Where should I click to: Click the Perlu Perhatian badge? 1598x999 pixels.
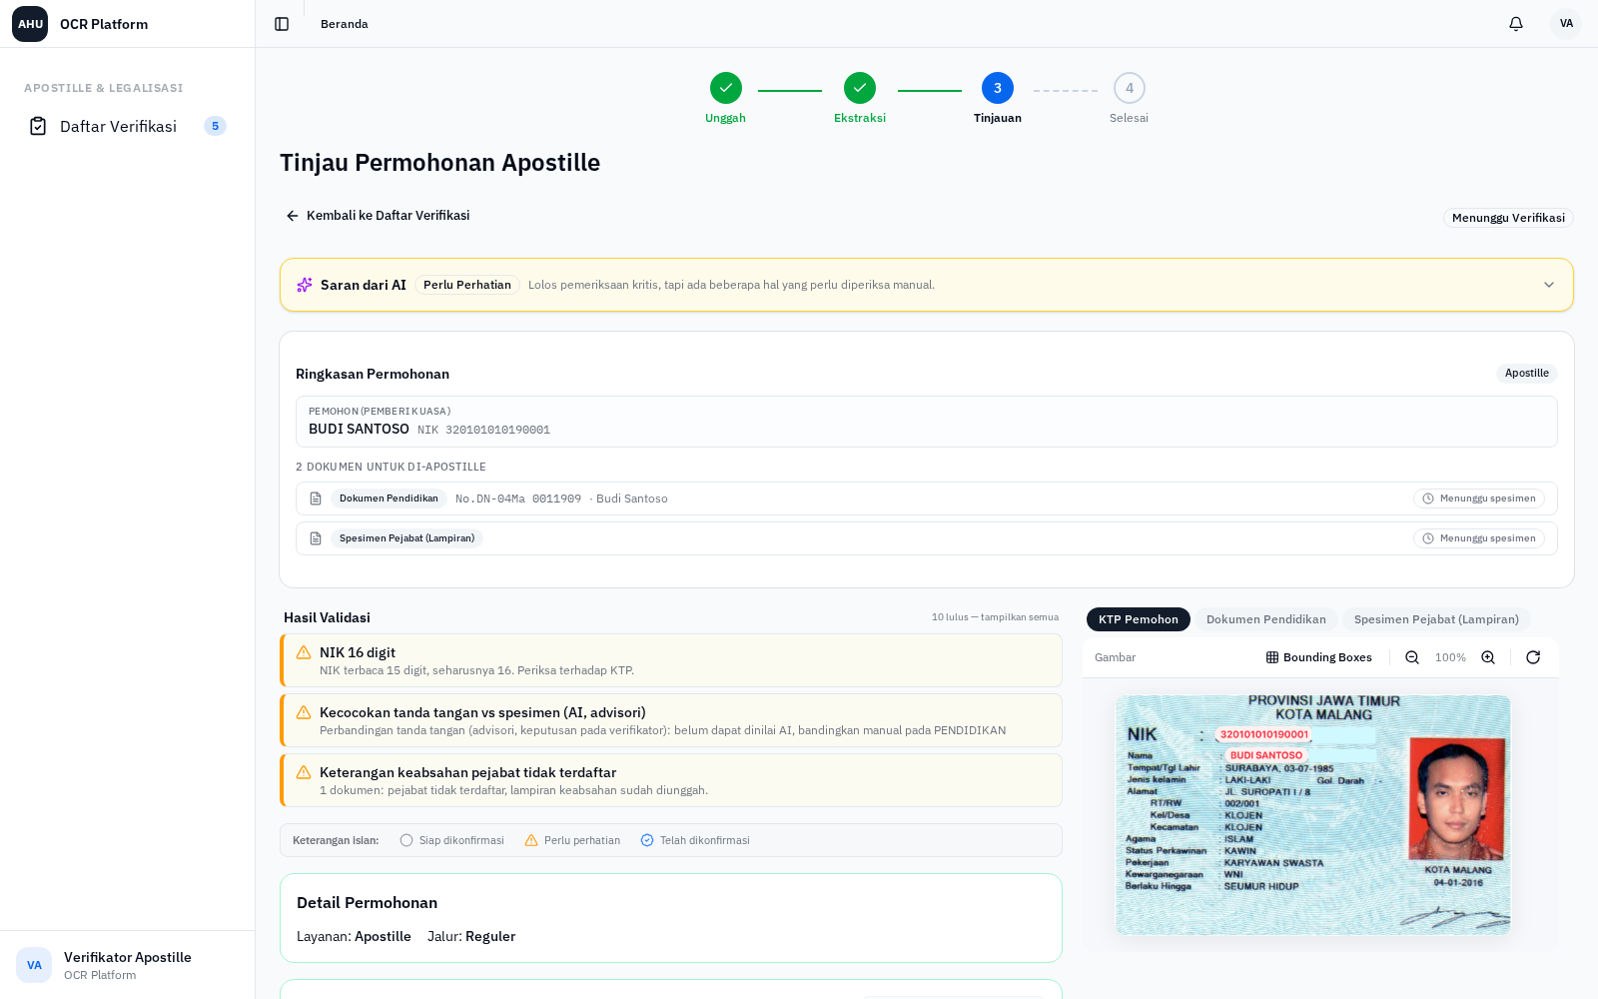467,285
